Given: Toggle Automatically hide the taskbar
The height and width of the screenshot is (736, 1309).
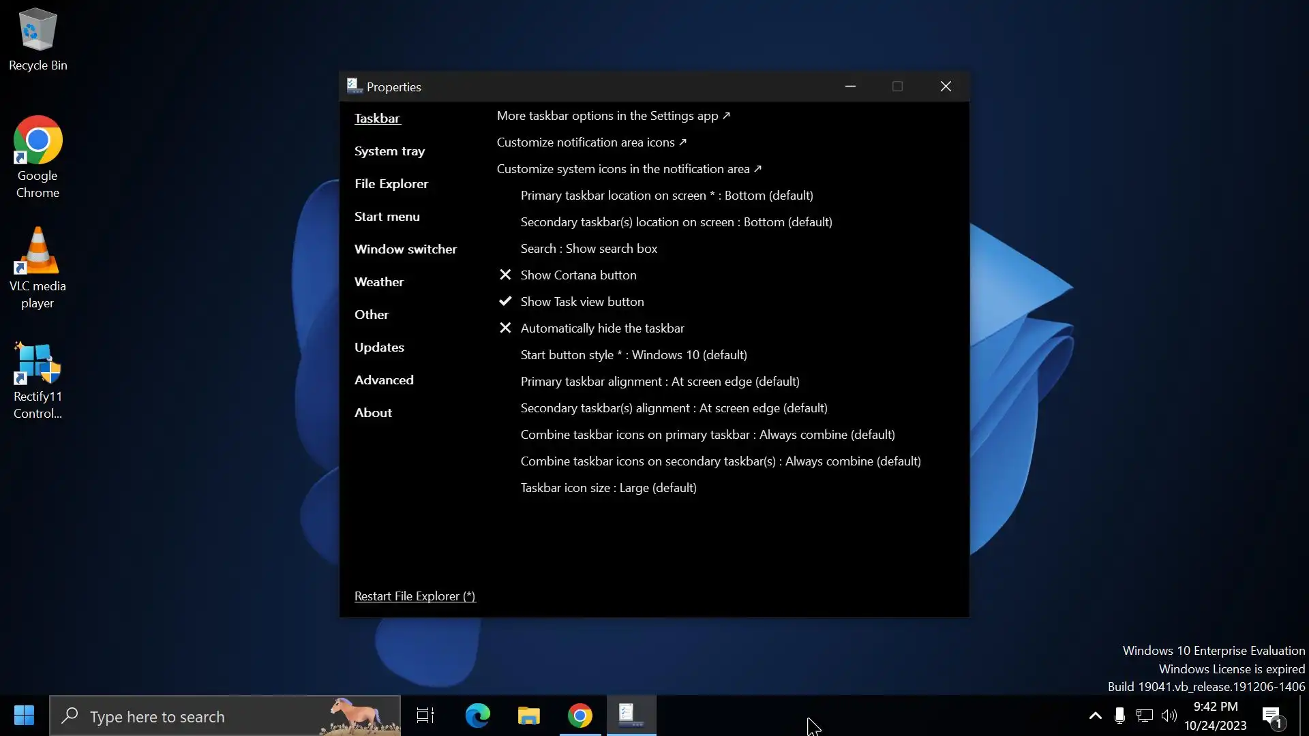Looking at the screenshot, I should click(602, 328).
